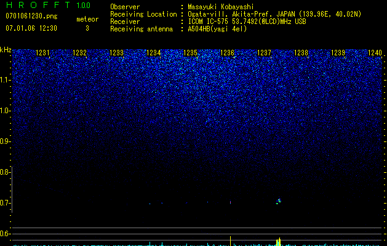387x246 pixels.
Task: Click the date stamp 07.01.06 12:30
Action: (31, 28)
